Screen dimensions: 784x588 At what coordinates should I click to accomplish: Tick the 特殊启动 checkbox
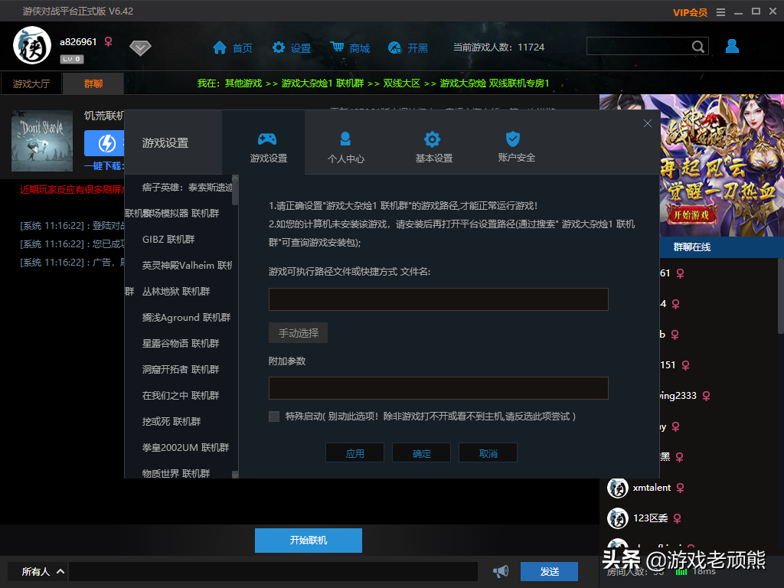coord(274,416)
